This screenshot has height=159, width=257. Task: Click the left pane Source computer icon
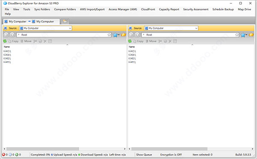point(6,28)
